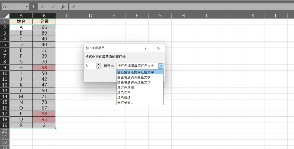Select column C header
This screenshot has height=149, width=294.
pyautogui.click(x=67, y=16)
